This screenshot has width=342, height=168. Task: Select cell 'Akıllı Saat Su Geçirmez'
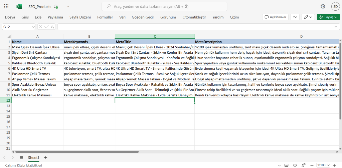click(37, 90)
